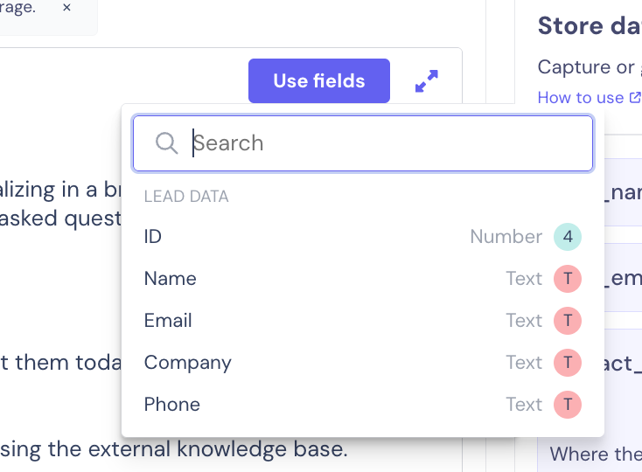
Task: Click the LEAD DATA section header
Action: point(186,197)
